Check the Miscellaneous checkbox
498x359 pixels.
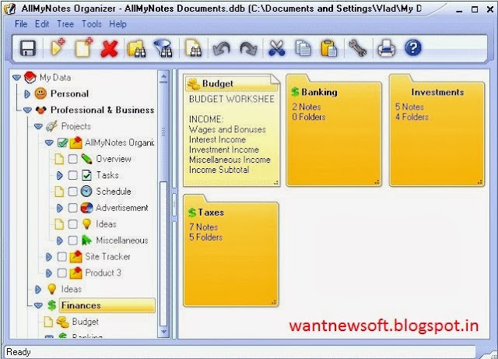point(72,241)
